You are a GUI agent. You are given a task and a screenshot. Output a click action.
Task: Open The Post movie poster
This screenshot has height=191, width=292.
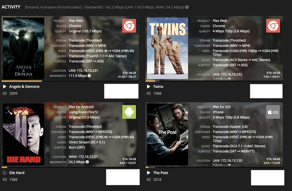coord(168,135)
